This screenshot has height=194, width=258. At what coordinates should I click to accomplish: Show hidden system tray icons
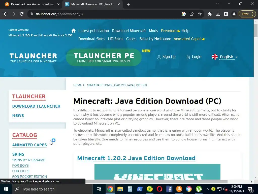click(207, 189)
